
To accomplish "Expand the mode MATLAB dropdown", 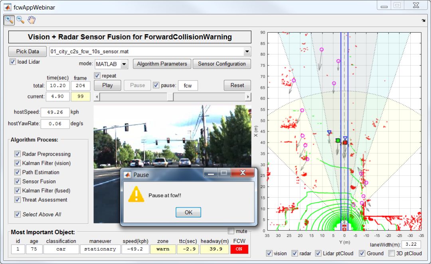I will 124,64.
